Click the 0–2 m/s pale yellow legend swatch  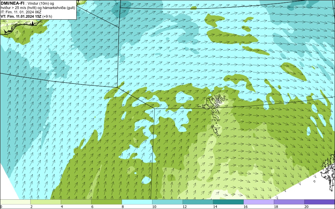(x=15, y=202)
